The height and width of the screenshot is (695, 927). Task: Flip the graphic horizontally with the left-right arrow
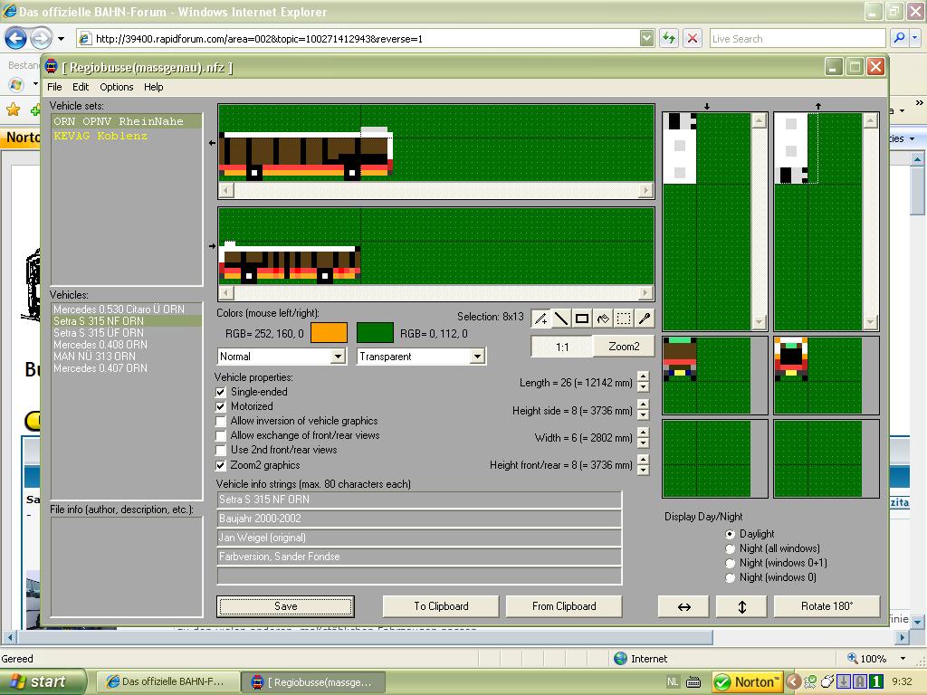(x=684, y=606)
